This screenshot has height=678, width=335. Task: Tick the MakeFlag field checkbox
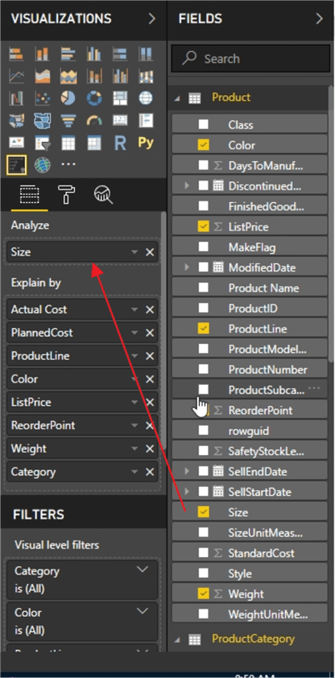pyautogui.click(x=203, y=247)
